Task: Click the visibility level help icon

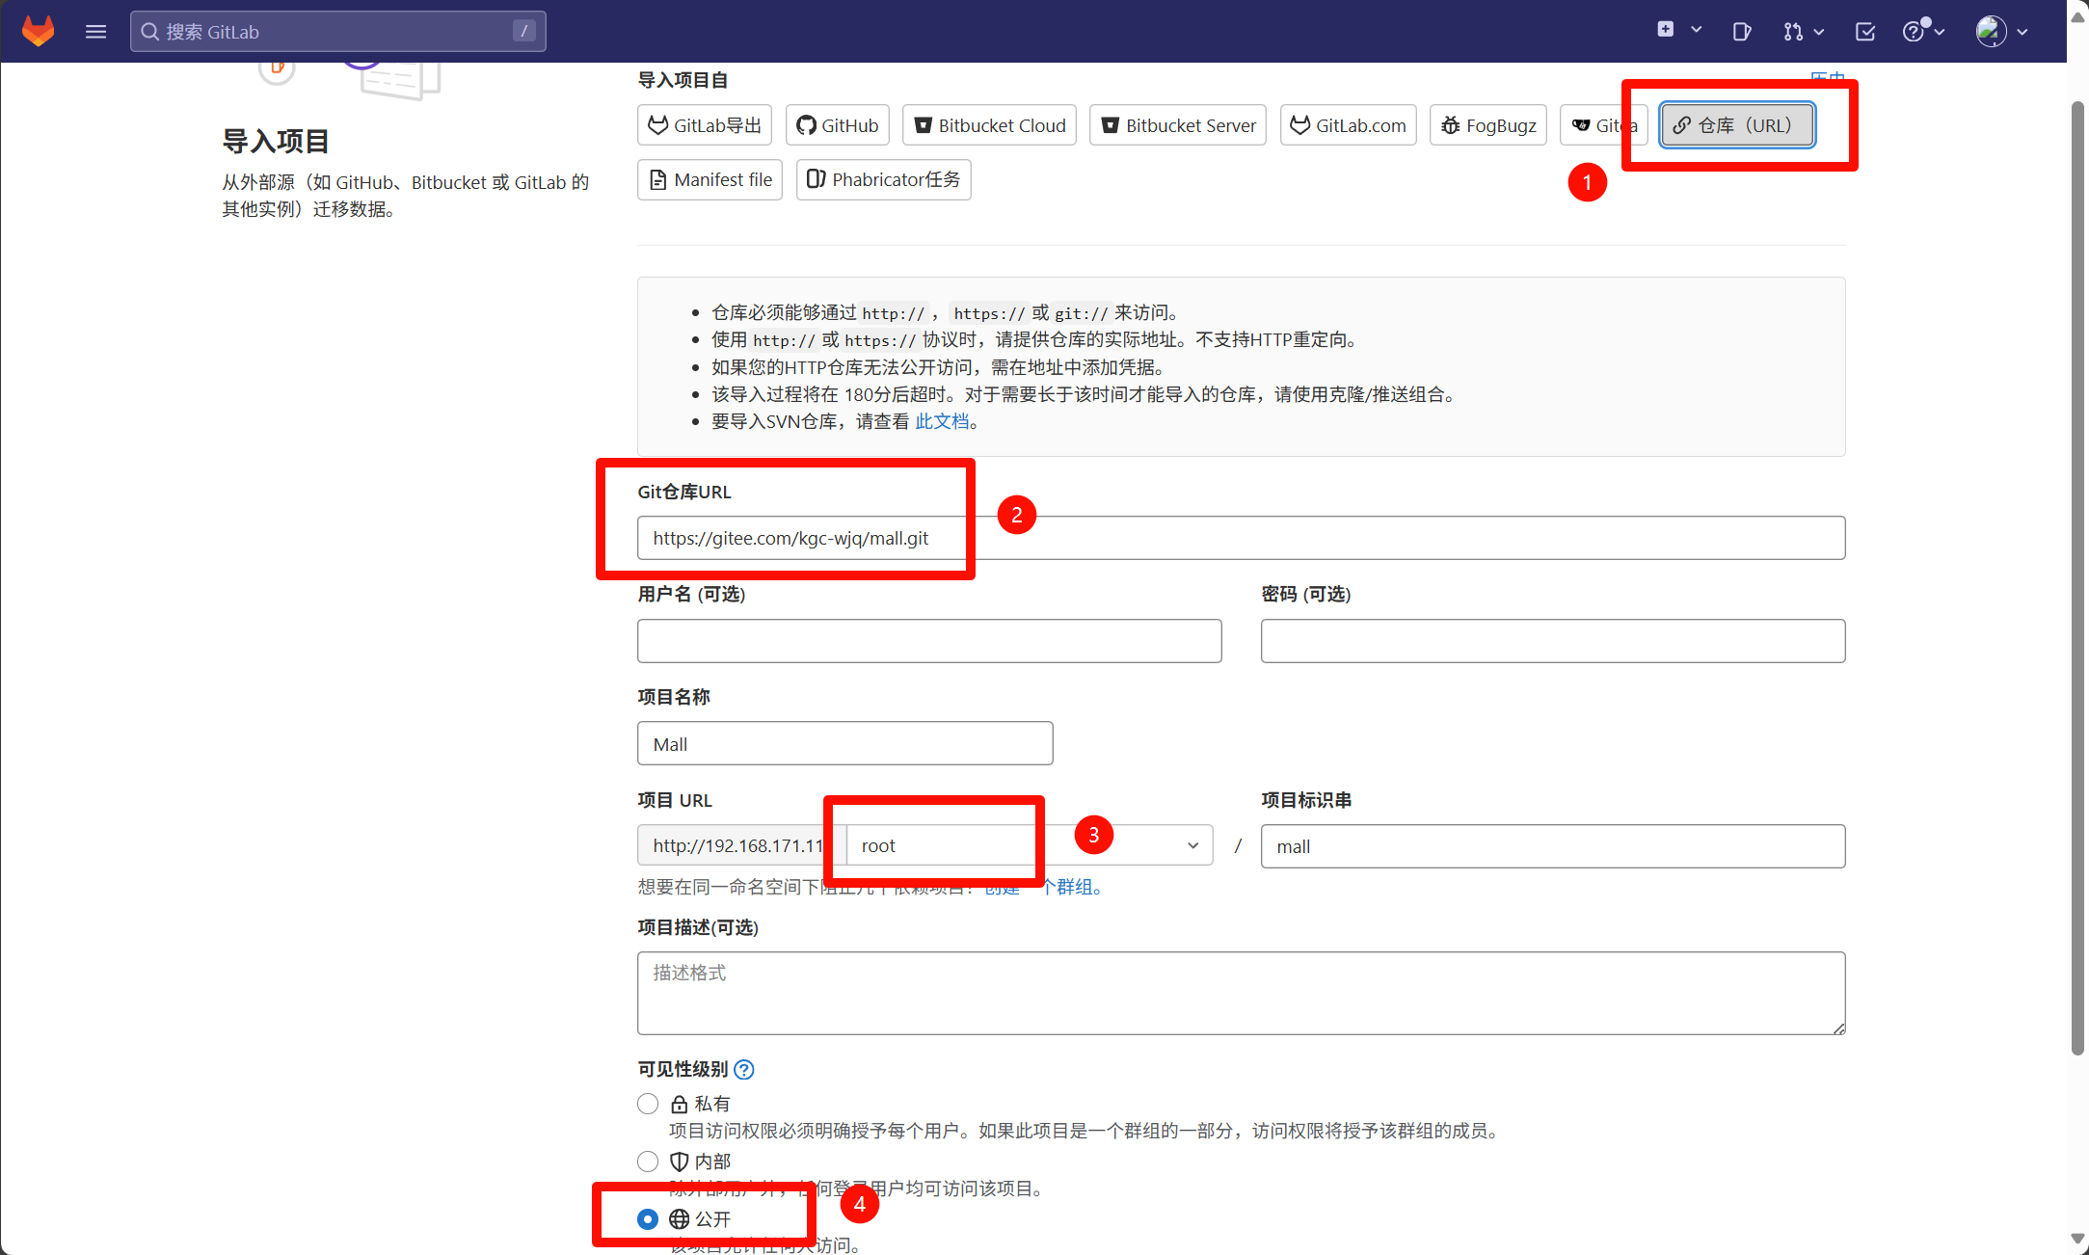Action: [x=744, y=1069]
